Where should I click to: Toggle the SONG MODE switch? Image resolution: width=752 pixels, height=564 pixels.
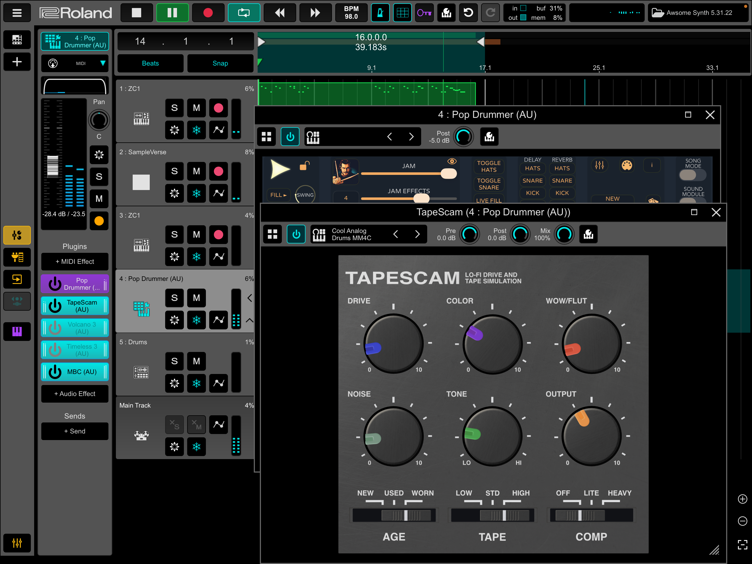click(x=693, y=175)
